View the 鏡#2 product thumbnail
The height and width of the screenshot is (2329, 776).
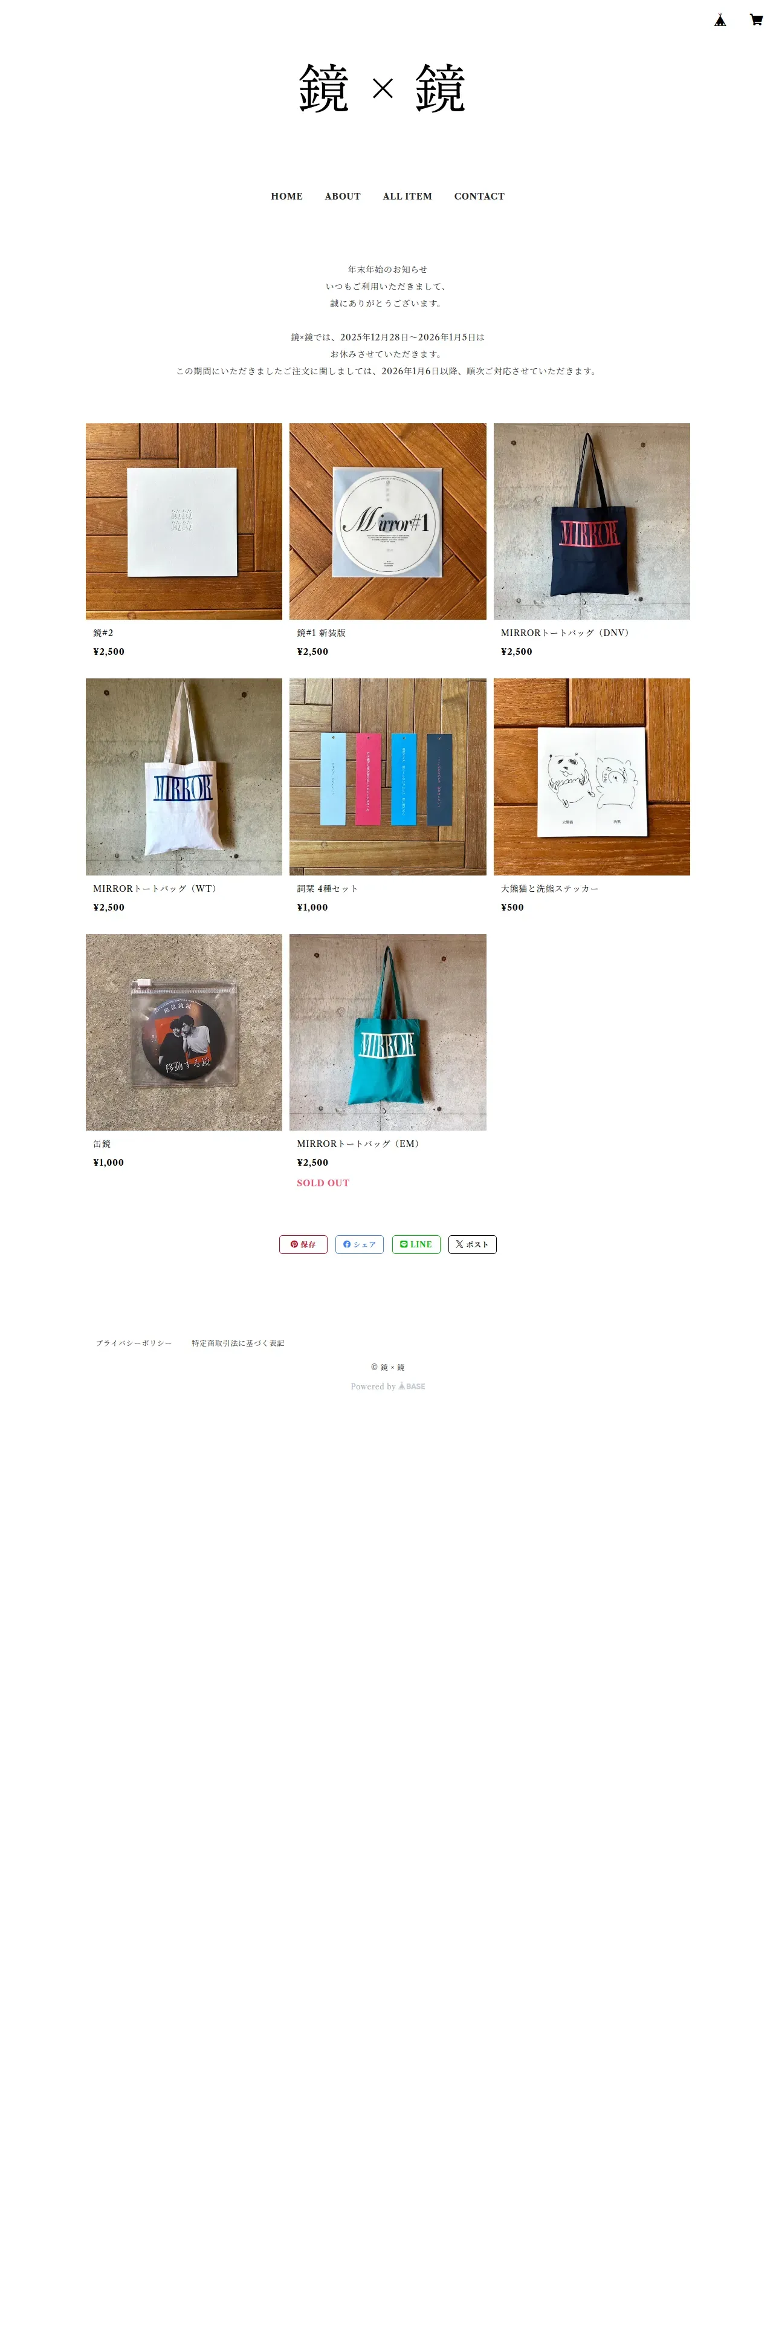[x=184, y=522]
